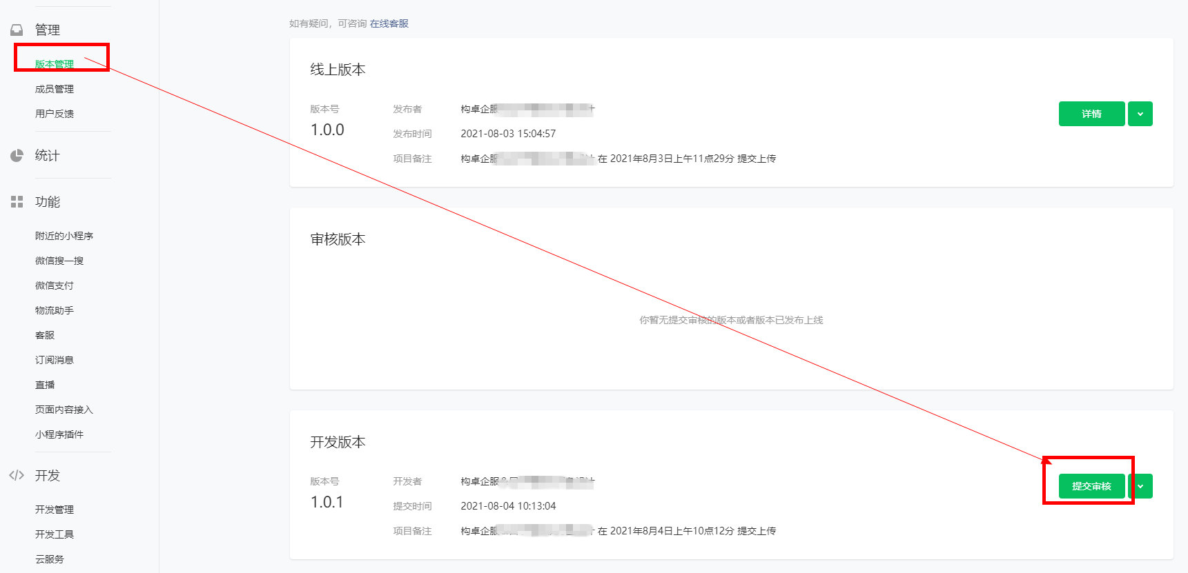Open the 在线客服 link
The image size is (1188, 573).
[x=389, y=23]
